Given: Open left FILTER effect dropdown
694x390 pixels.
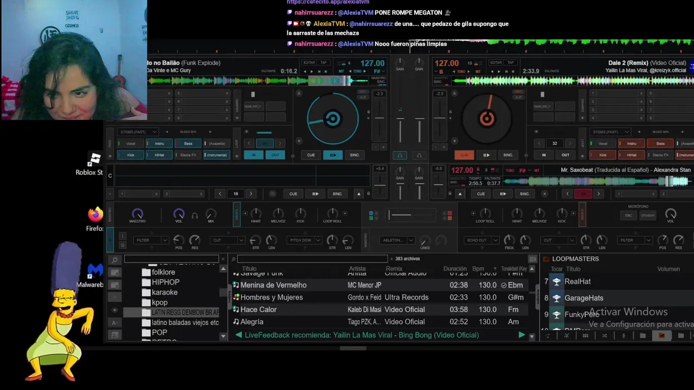Looking at the screenshot, I should click(152, 240).
